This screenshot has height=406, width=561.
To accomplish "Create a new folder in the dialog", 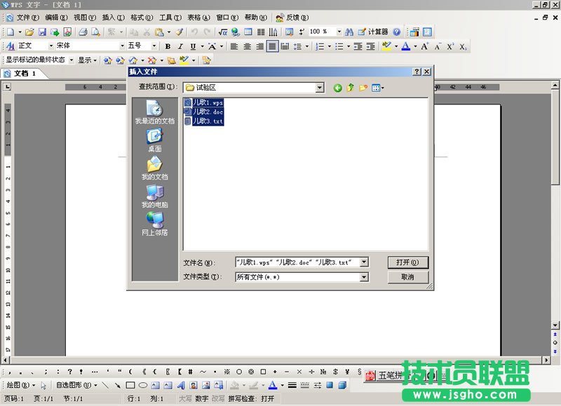I will pyautogui.click(x=363, y=88).
